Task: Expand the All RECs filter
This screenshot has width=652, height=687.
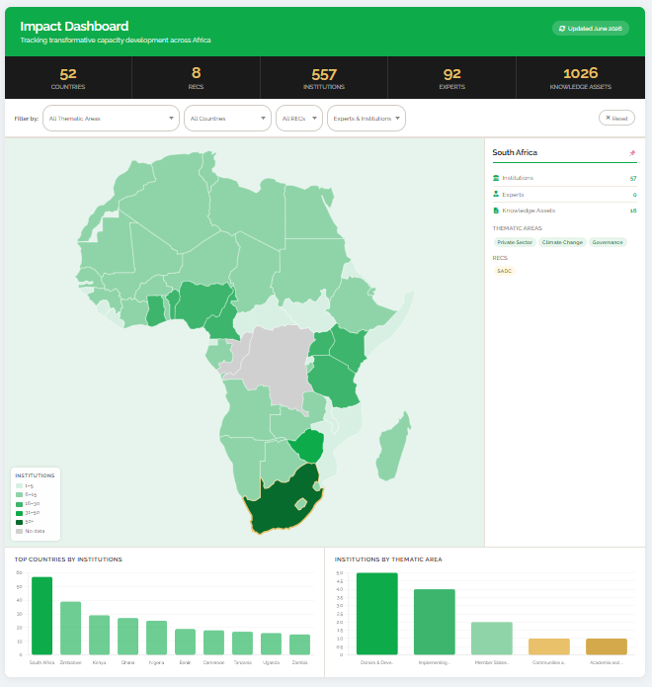Action: [299, 118]
